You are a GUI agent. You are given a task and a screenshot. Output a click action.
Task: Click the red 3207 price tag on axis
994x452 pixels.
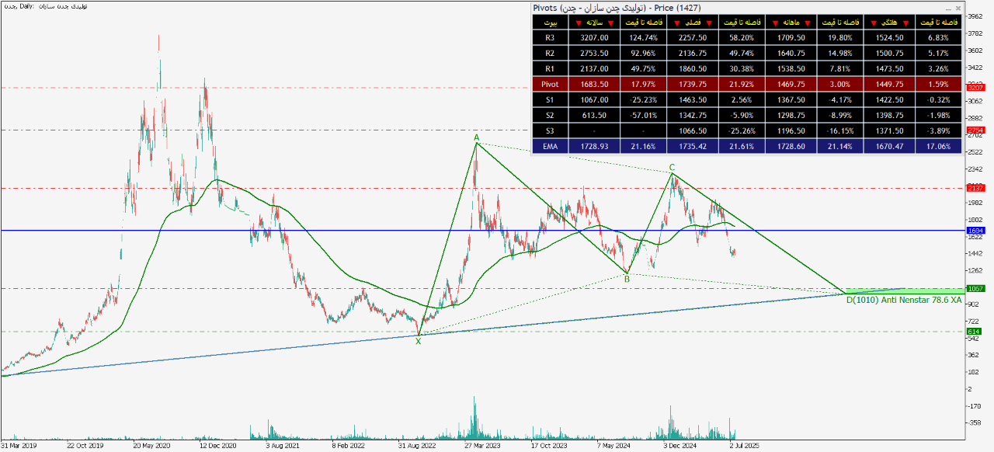[975, 88]
